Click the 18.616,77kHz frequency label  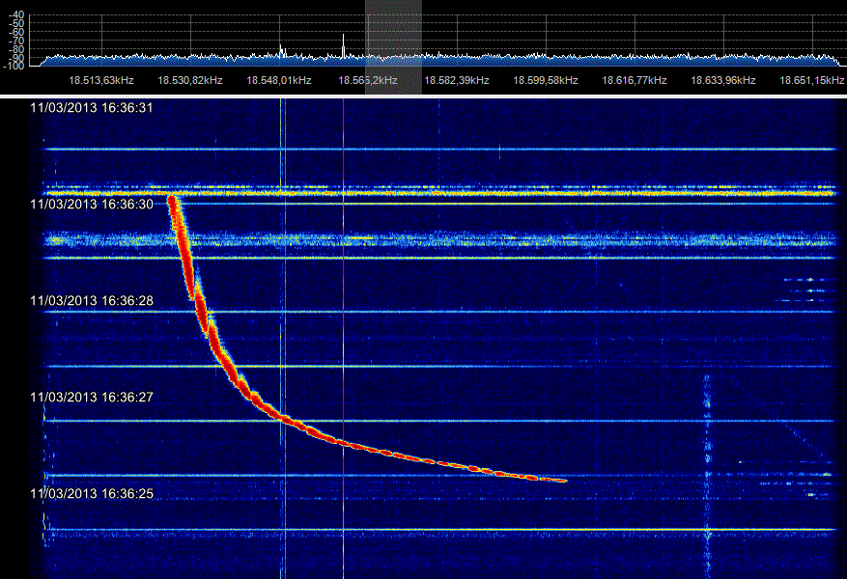(635, 80)
